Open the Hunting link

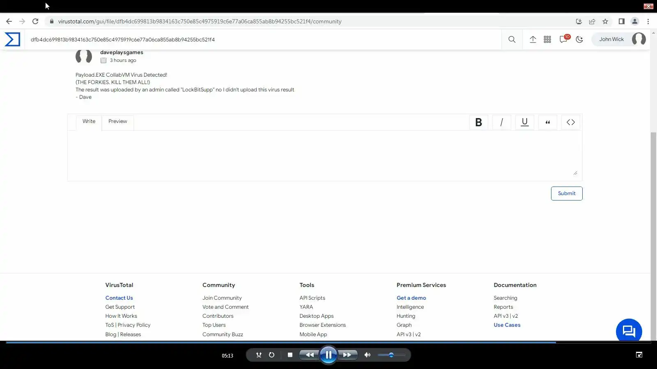[406, 316]
